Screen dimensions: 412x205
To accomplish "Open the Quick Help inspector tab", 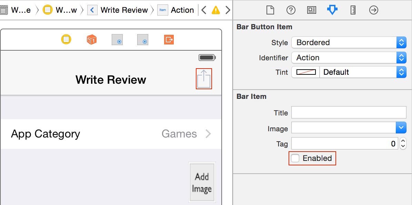I will click(291, 10).
